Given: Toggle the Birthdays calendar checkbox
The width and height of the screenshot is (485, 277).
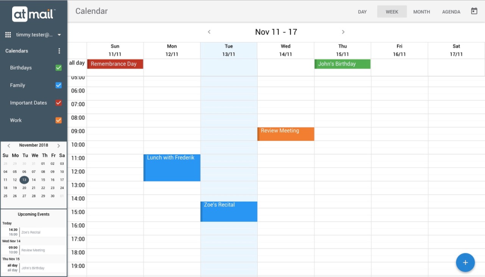Looking at the screenshot, I should click(x=59, y=68).
